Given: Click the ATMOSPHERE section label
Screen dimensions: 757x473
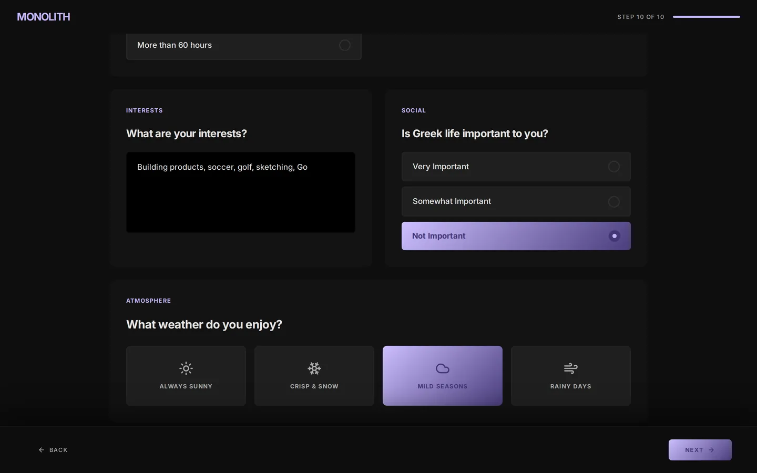Looking at the screenshot, I should coord(149,301).
